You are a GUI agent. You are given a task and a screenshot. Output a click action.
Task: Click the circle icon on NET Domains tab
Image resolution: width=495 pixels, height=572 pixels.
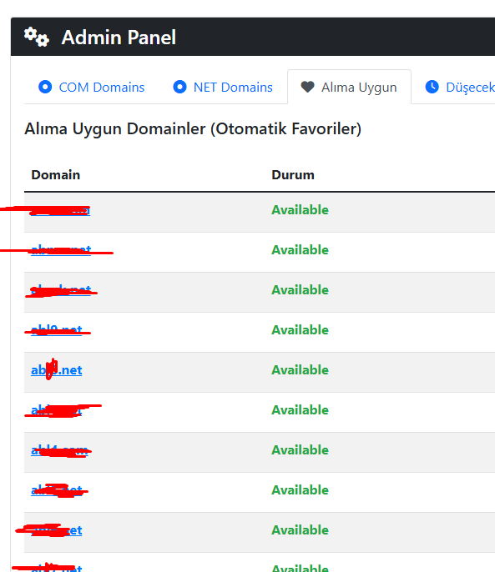click(179, 87)
